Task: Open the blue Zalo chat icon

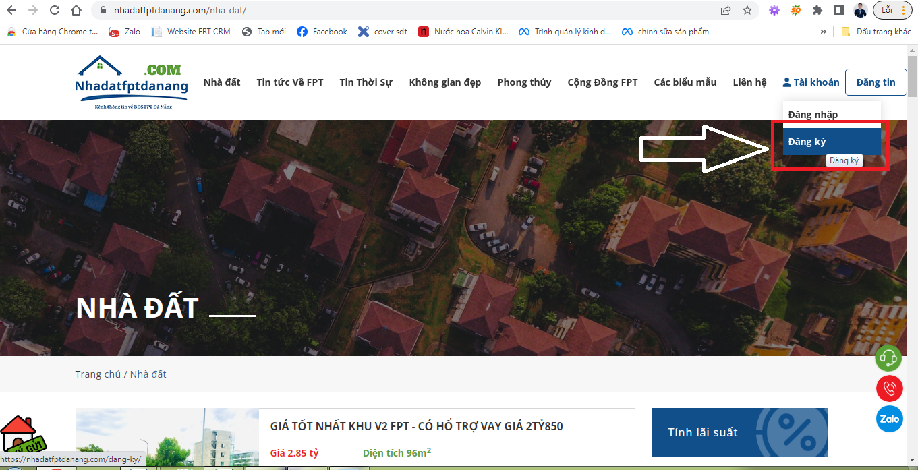Action: click(x=889, y=419)
